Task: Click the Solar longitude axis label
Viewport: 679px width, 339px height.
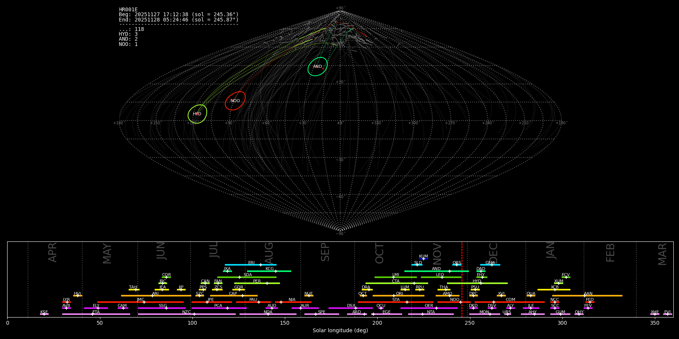Action: click(340, 330)
